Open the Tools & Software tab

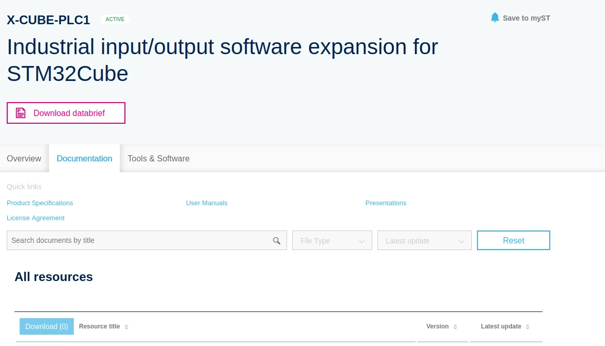(x=158, y=158)
